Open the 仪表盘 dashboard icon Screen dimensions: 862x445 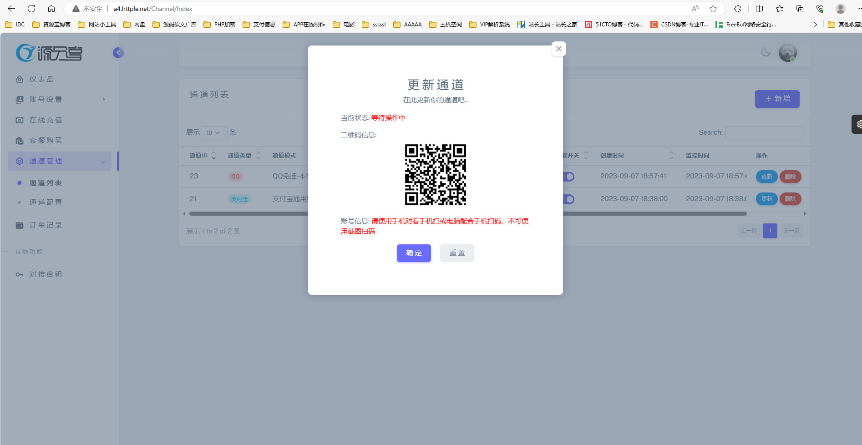[x=20, y=79]
